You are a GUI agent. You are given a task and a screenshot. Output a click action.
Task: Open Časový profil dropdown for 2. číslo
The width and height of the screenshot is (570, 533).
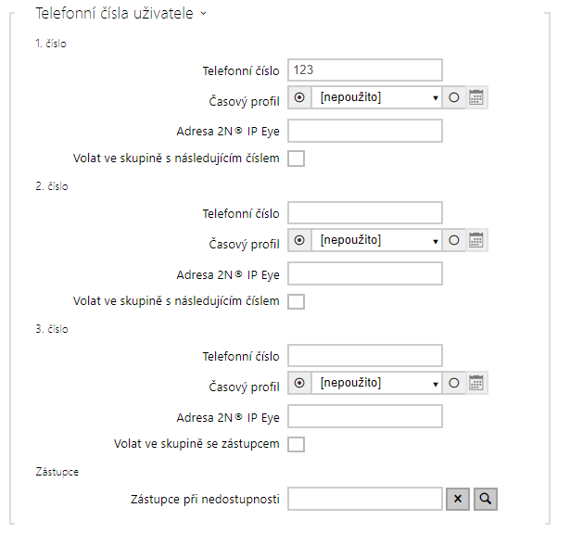click(376, 240)
